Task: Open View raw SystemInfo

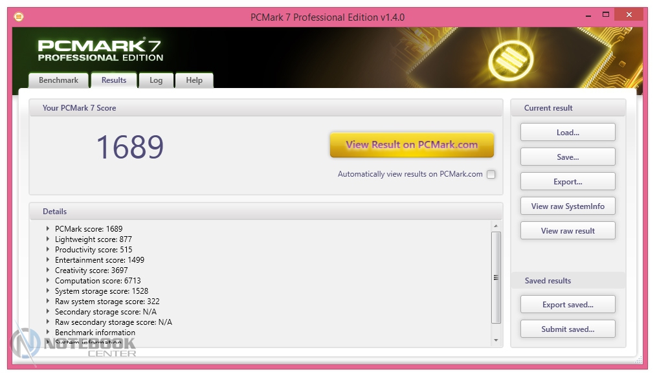Action: tap(568, 206)
